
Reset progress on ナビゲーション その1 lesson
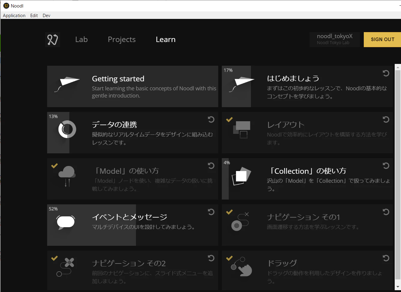386,212
